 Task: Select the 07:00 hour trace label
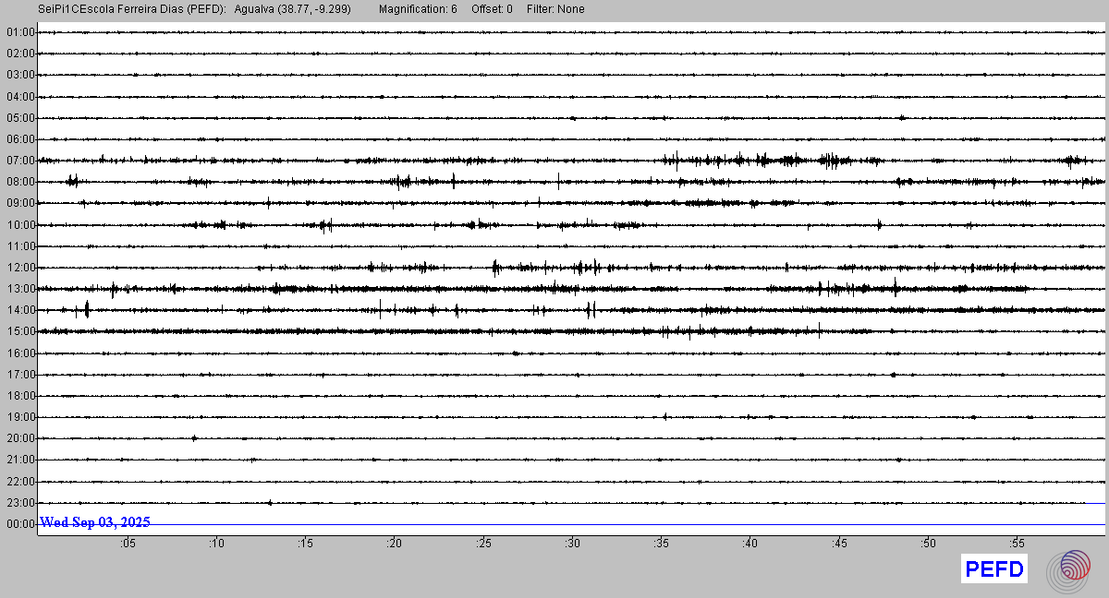(20, 161)
